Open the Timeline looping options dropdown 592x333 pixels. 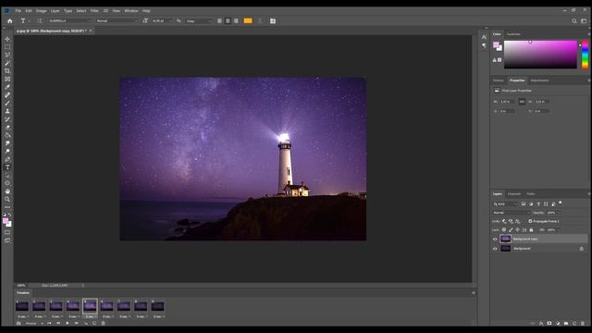coord(34,323)
